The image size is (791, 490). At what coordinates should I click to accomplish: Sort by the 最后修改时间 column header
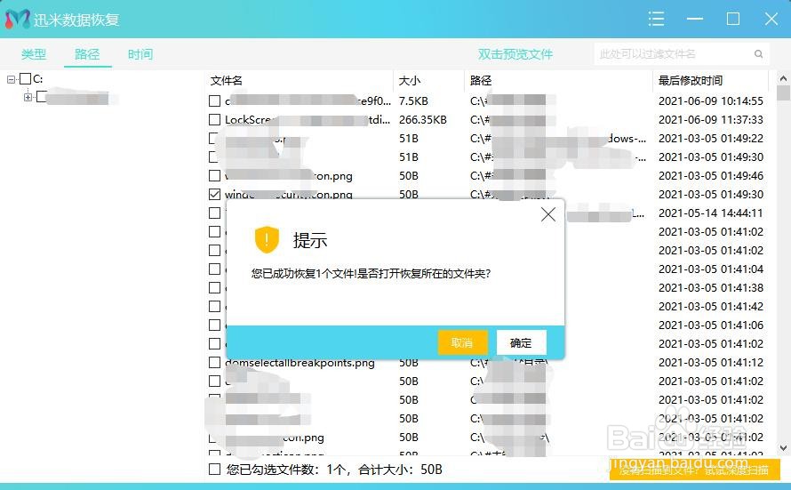point(690,81)
